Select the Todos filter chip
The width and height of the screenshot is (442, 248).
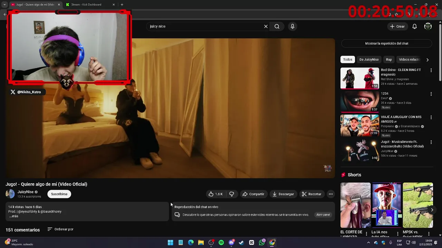click(x=348, y=60)
